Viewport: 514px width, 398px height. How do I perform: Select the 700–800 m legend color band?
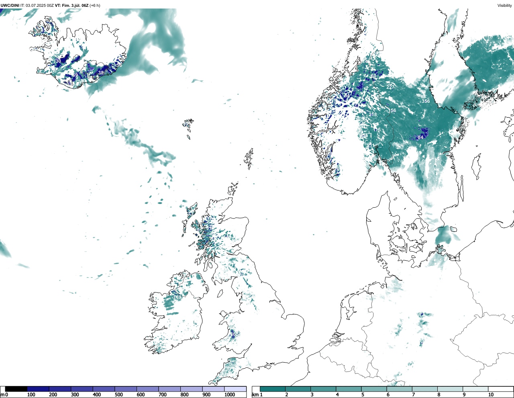tap(169, 389)
